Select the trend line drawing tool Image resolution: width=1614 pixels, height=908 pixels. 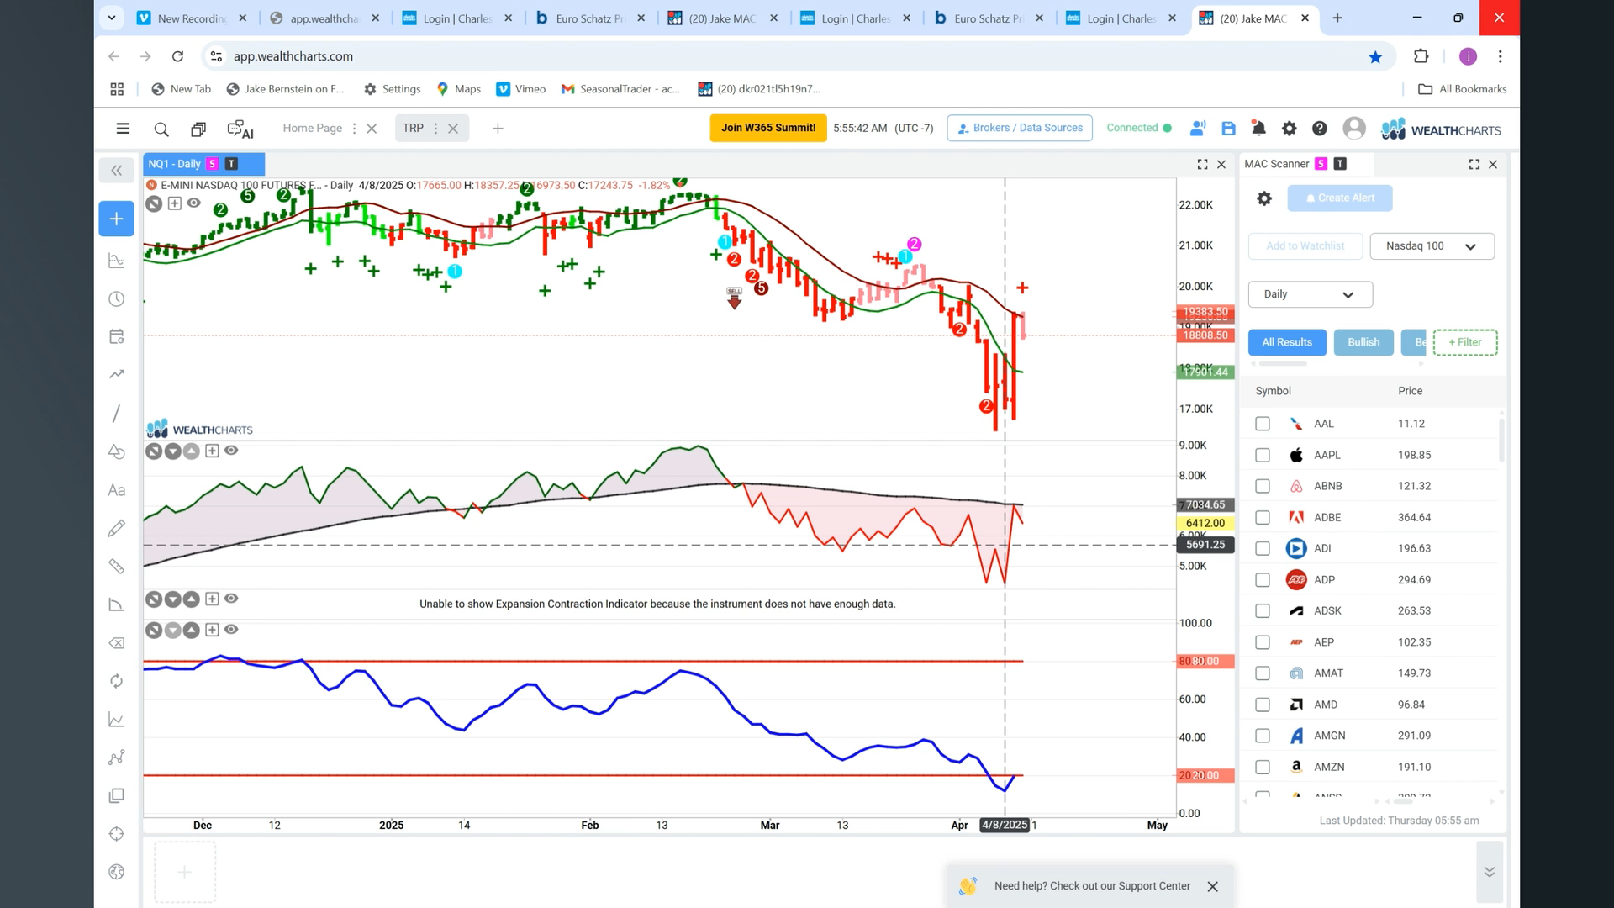pyautogui.click(x=117, y=414)
